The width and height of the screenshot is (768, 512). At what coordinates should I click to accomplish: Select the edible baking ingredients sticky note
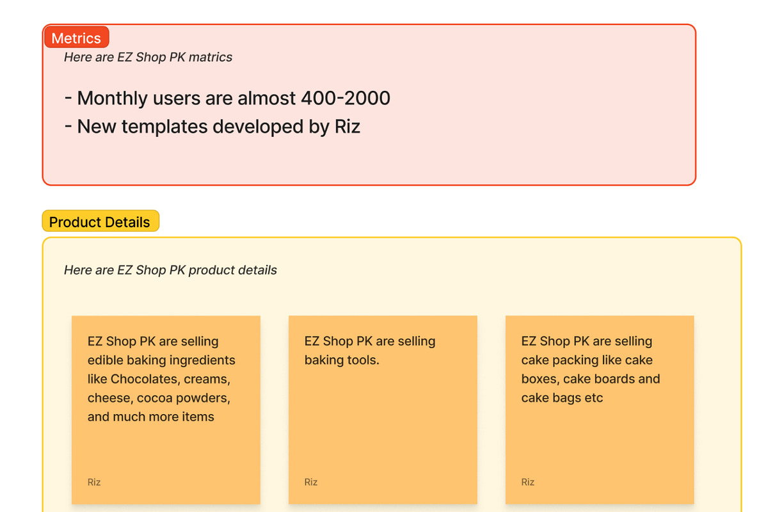pyautogui.click(x=166, y=410)
